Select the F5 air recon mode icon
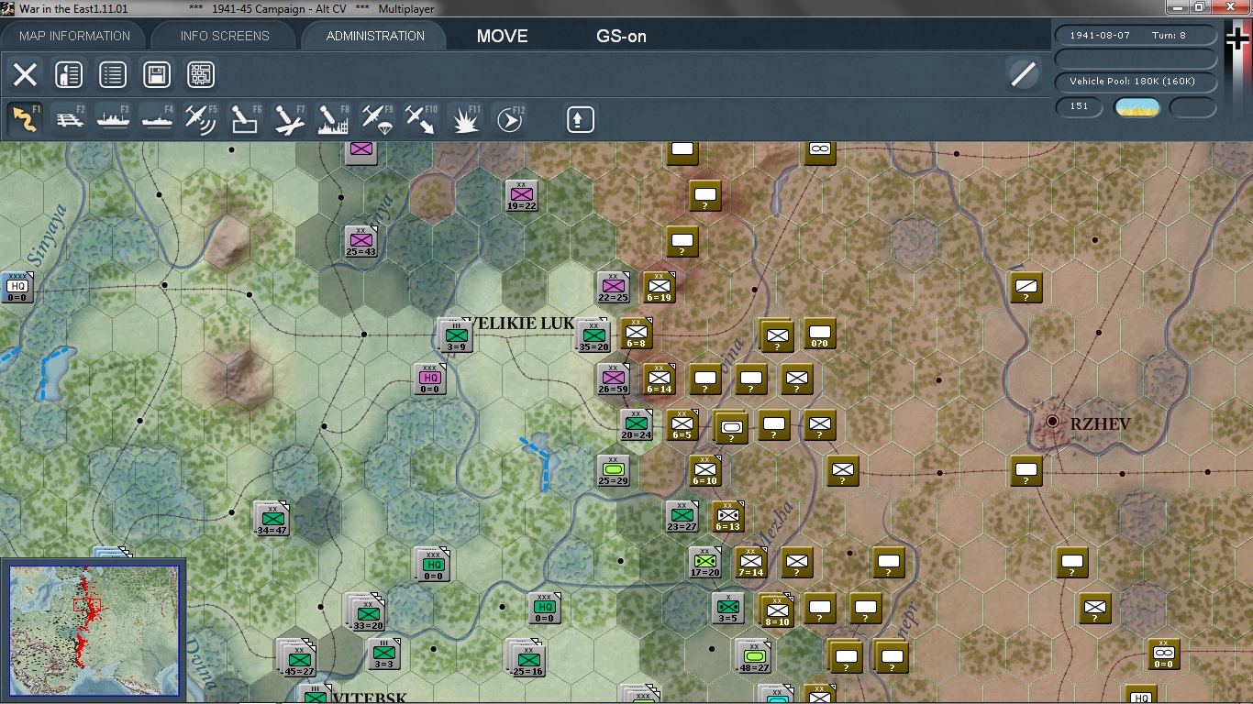 pos(201,119)
